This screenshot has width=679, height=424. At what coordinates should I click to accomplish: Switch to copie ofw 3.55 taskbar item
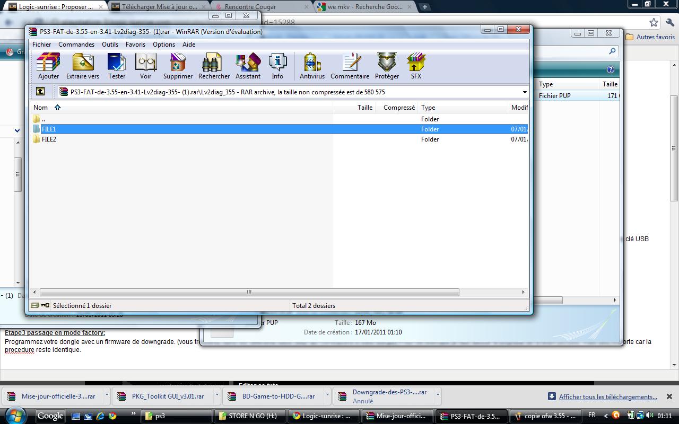coord(544,416)
